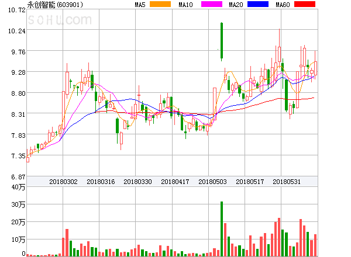The width and height of the screenshot is (351, 257).
Task: Click the 20万 volume axis label
Action: (18, 222)
